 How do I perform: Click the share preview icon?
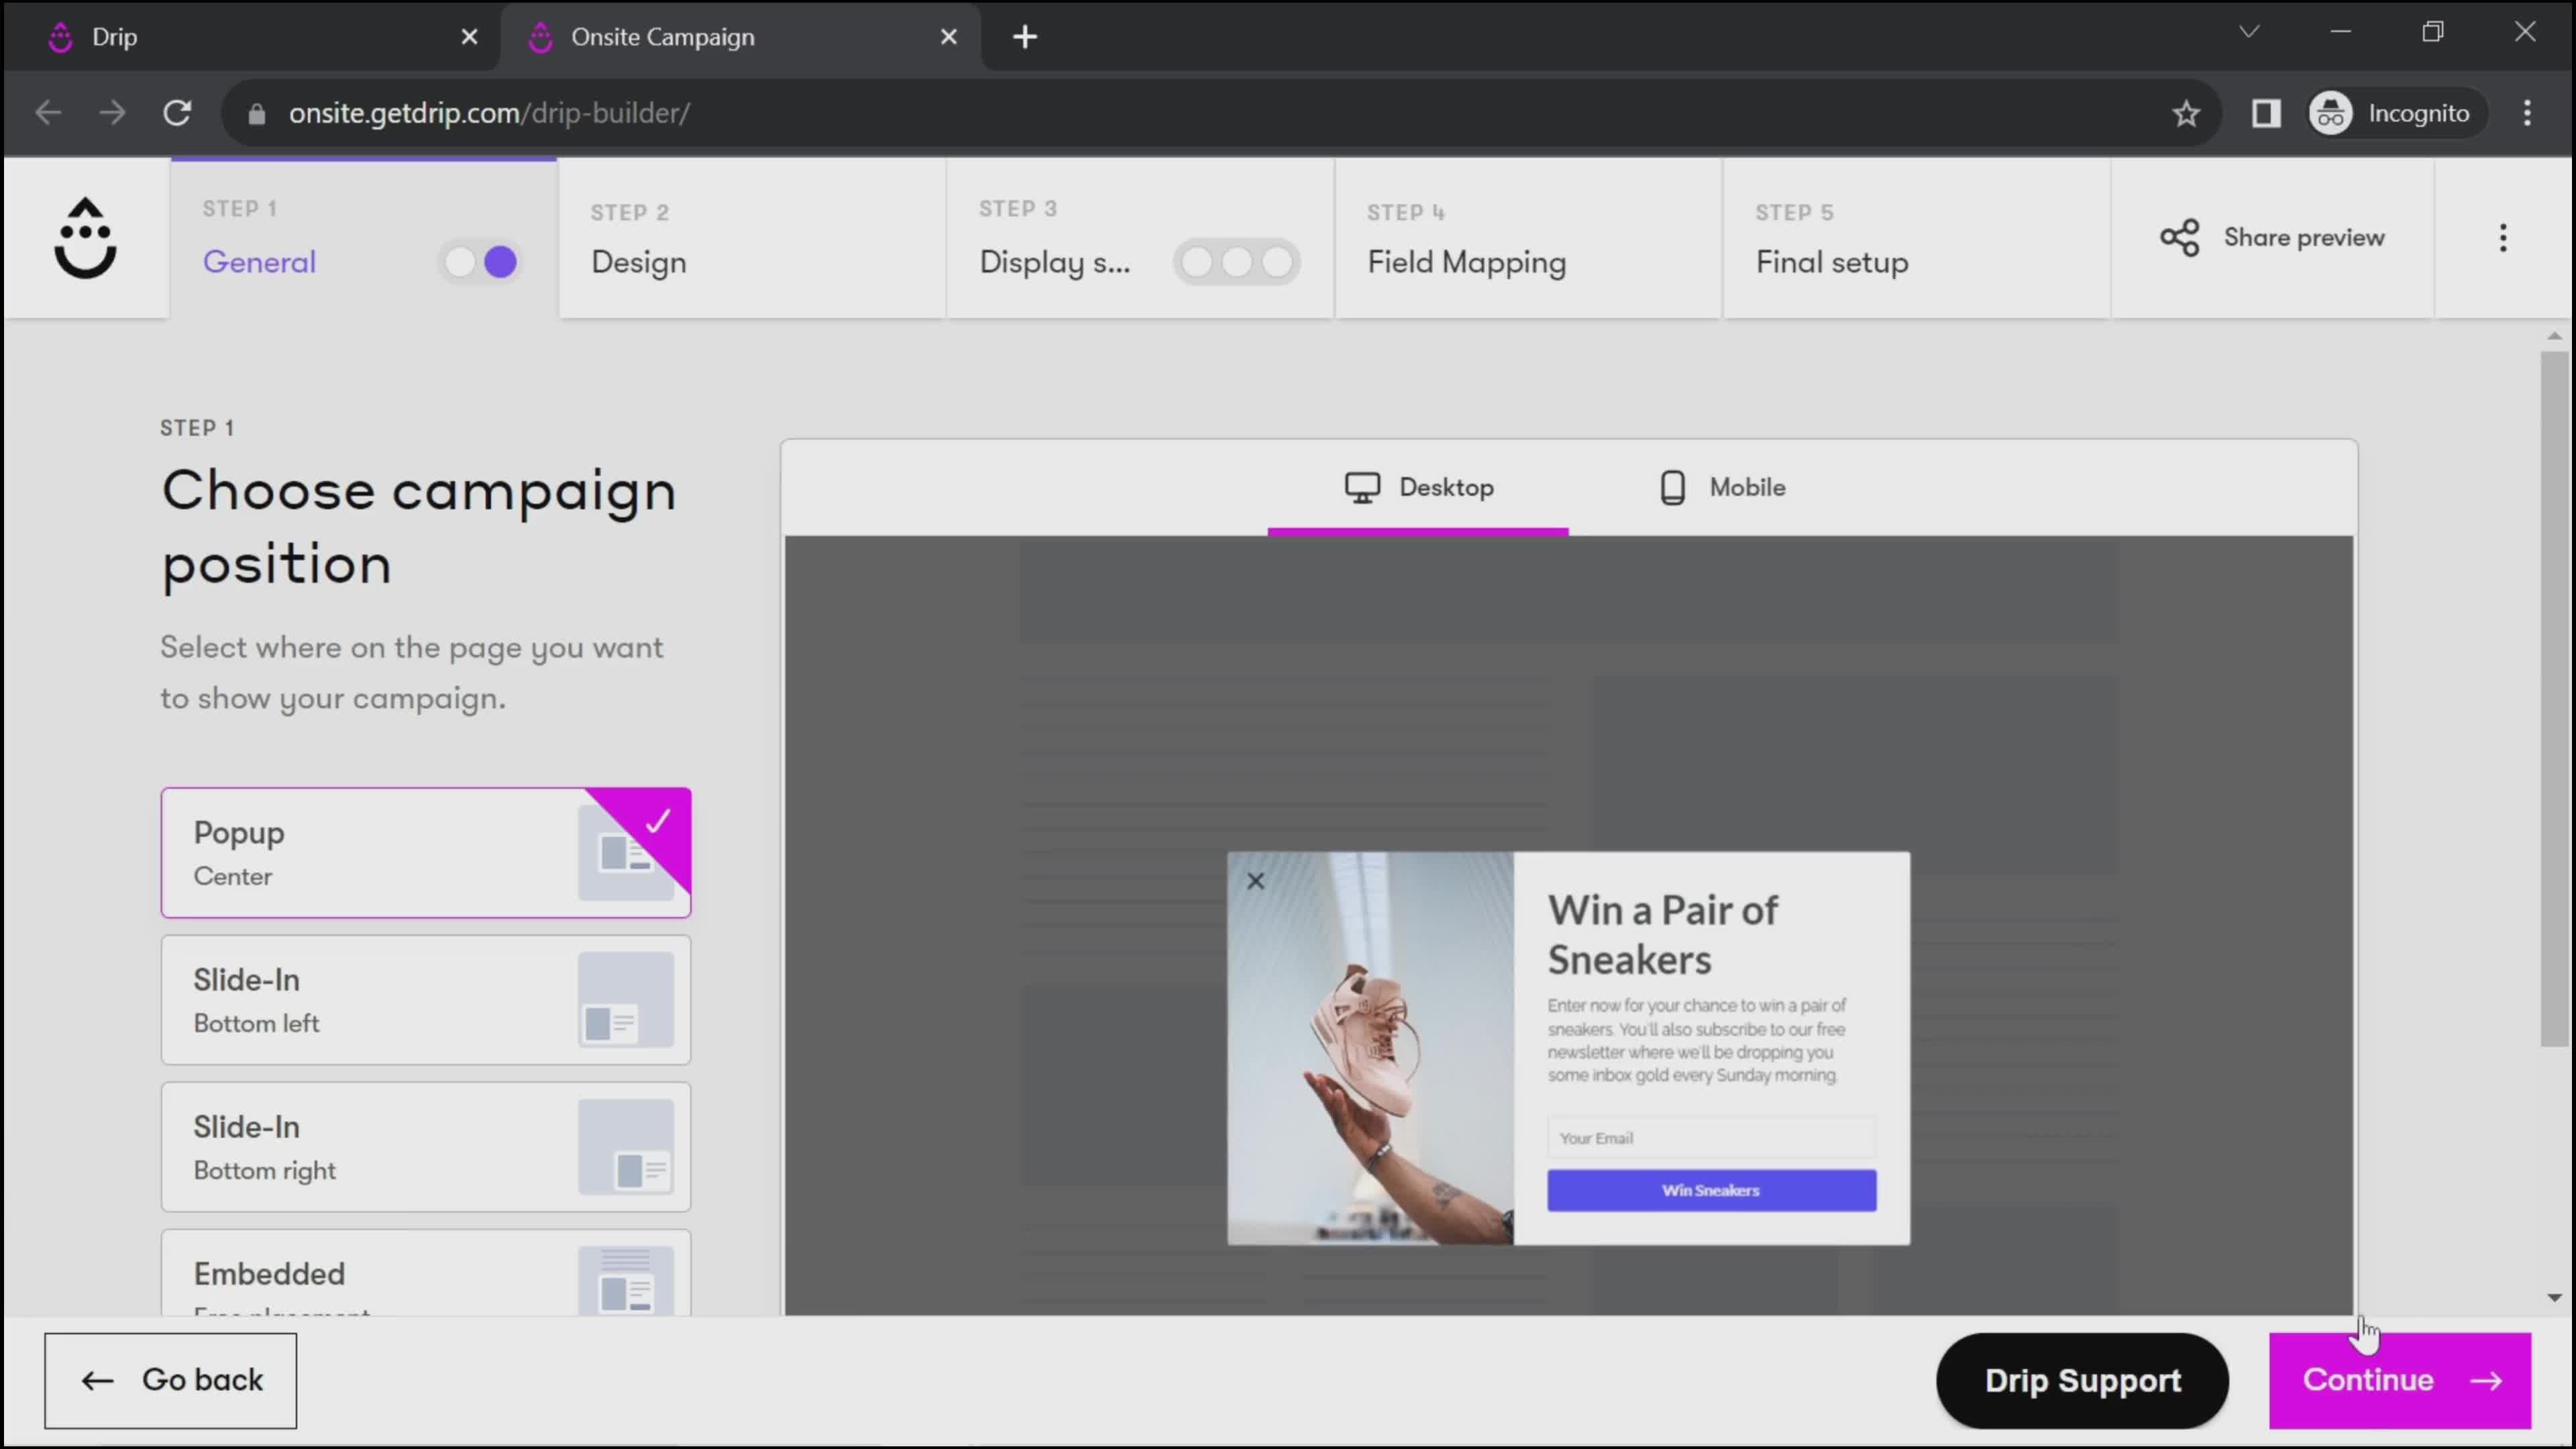coord(2180,235)
